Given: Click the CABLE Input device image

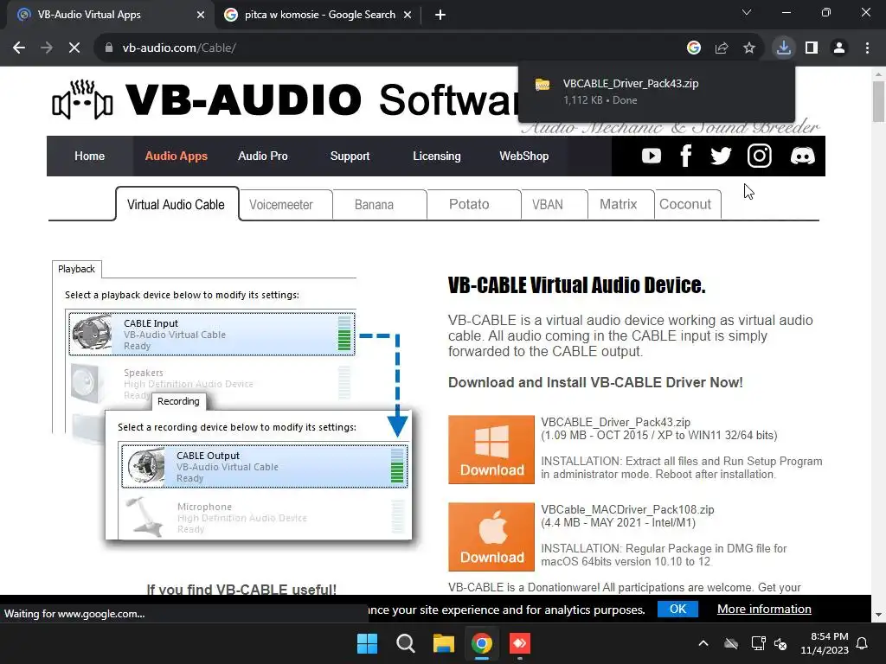Looking at the screenshot, I should (x=92, y=333).
